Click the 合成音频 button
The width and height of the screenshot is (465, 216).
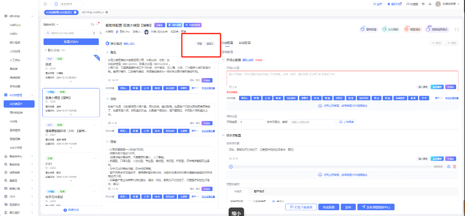tap(329, 207)
